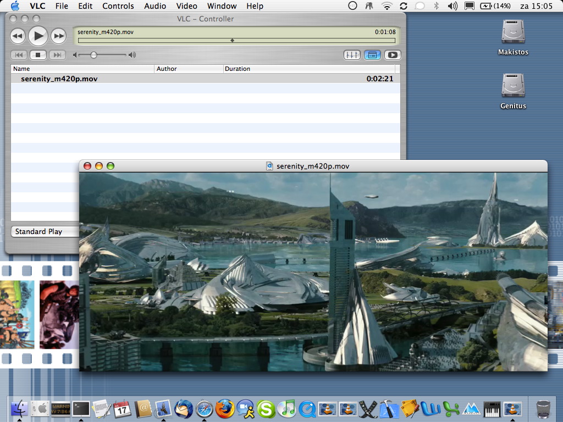Image resolution: width=563 pixels, height=422 pixels.
Task: Open the Controls menu
Action: pos(118,6)
